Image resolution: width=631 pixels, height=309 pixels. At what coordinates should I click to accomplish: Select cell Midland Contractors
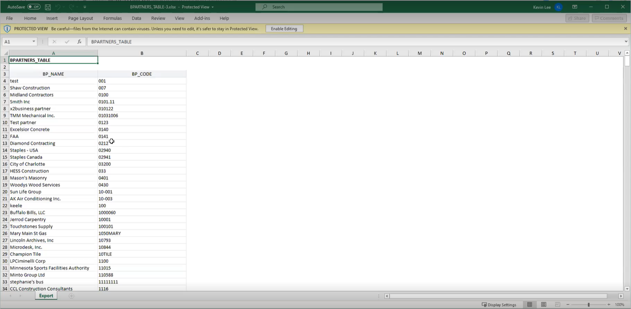click(53, 95)
